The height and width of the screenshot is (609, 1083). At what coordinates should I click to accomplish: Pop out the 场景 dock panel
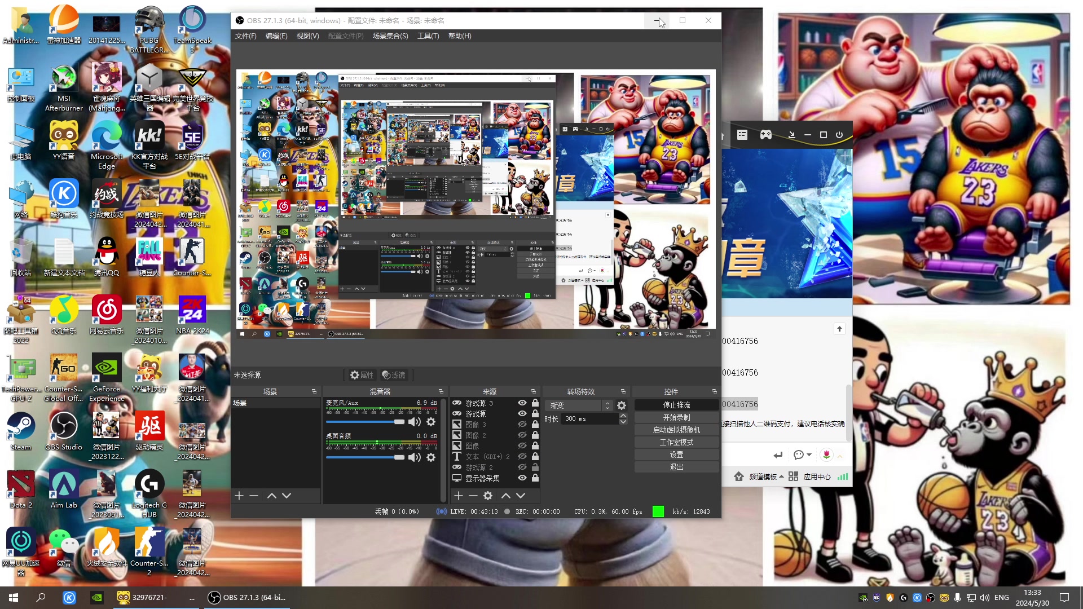(x=314, y=391)
